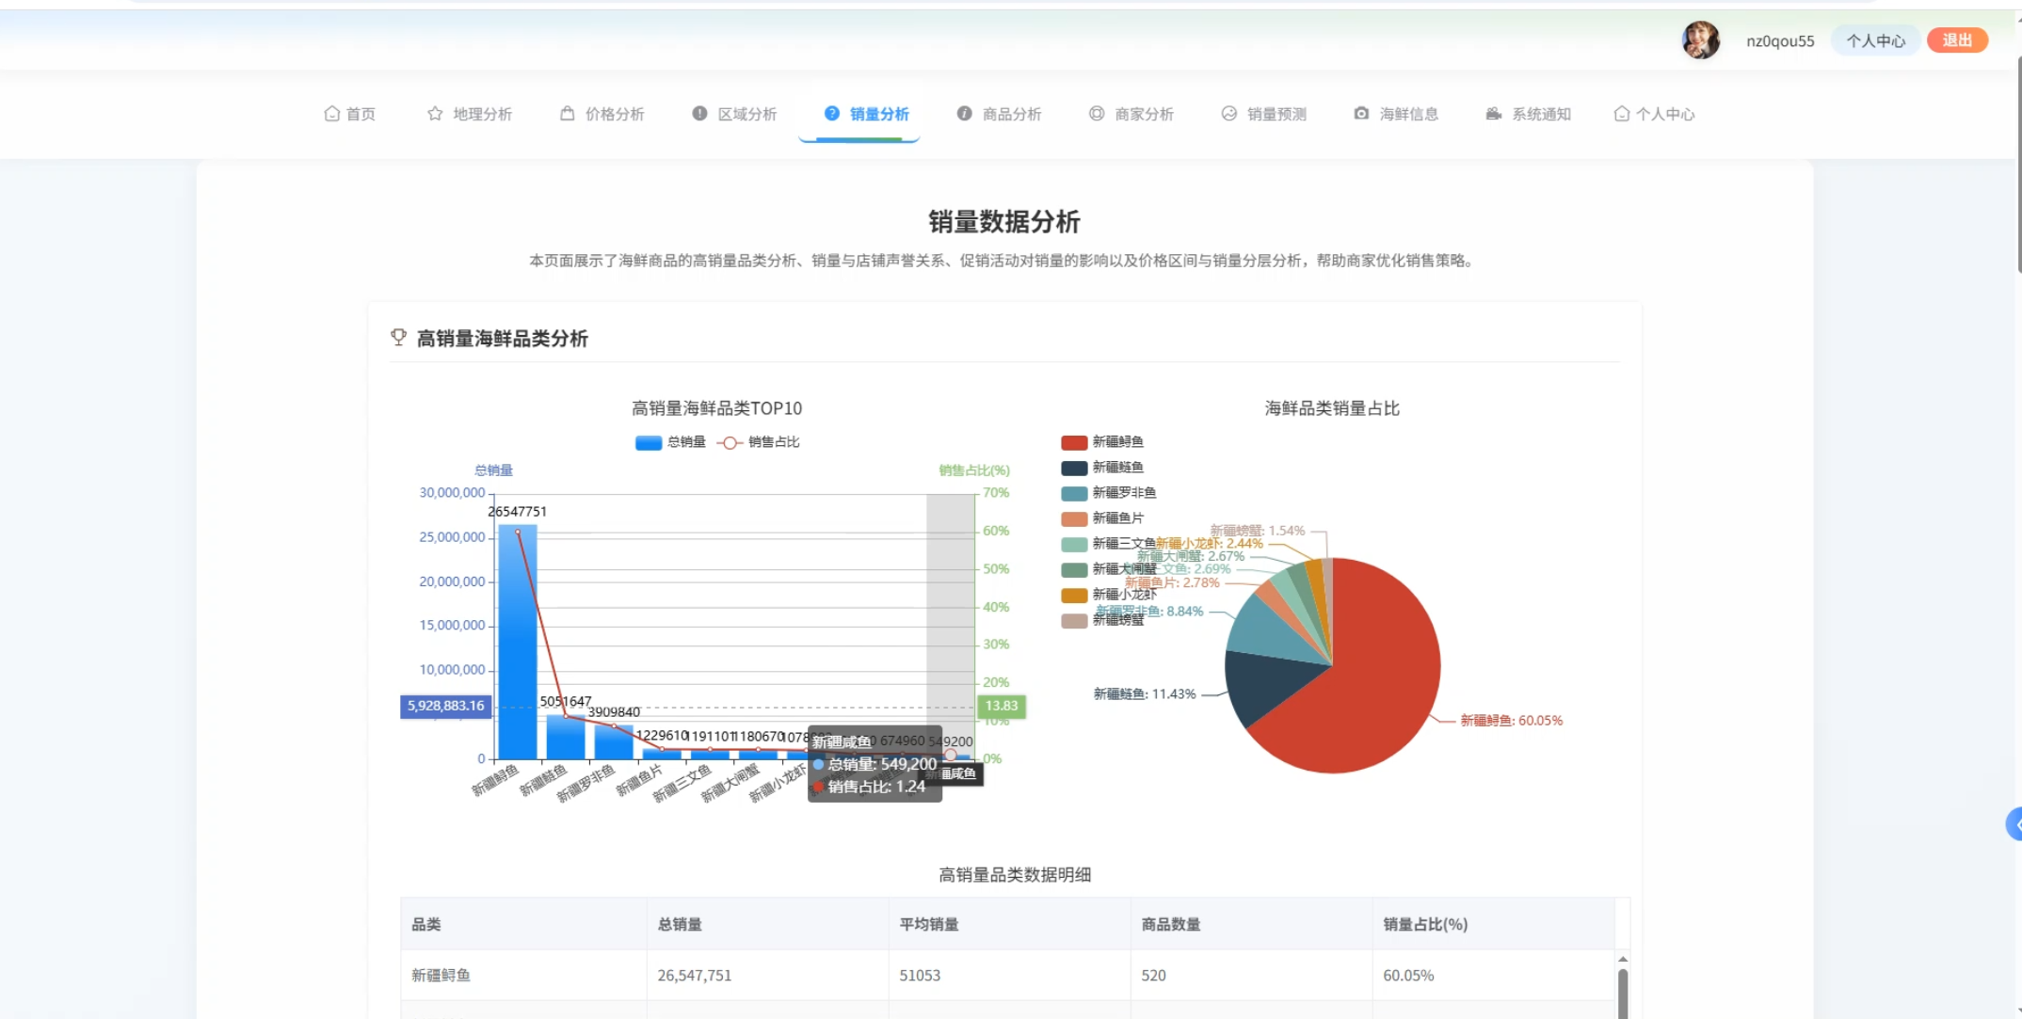The width and height of the screenshot is (2022, 1019).
Task: Toggle 新疆罗非鱼 pie legend swatch
Action: [1074, 493]
